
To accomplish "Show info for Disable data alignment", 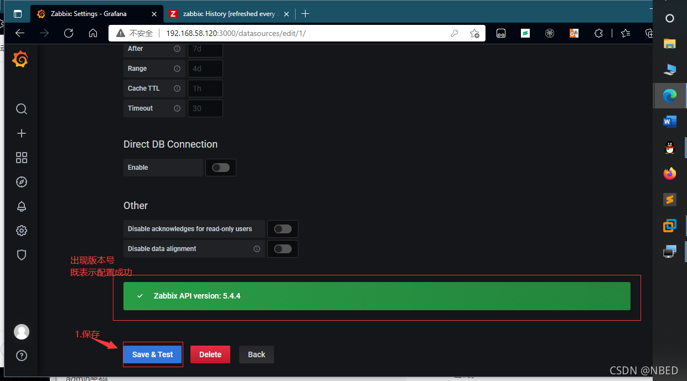I will click(257, 249).
